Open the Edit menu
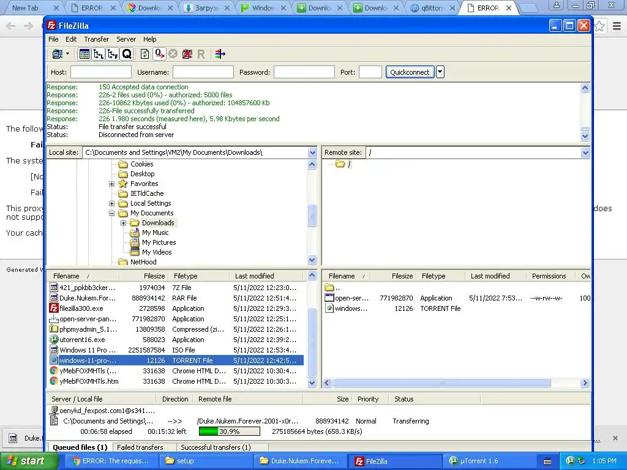 71,39
